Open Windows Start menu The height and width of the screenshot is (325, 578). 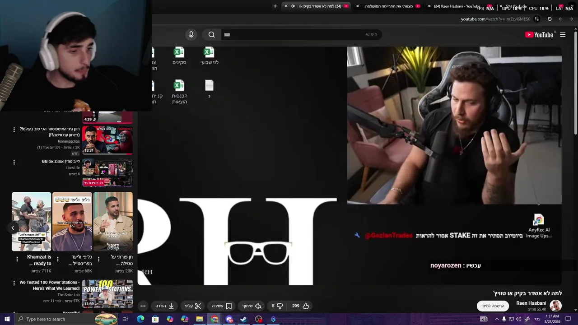[7, 319]
